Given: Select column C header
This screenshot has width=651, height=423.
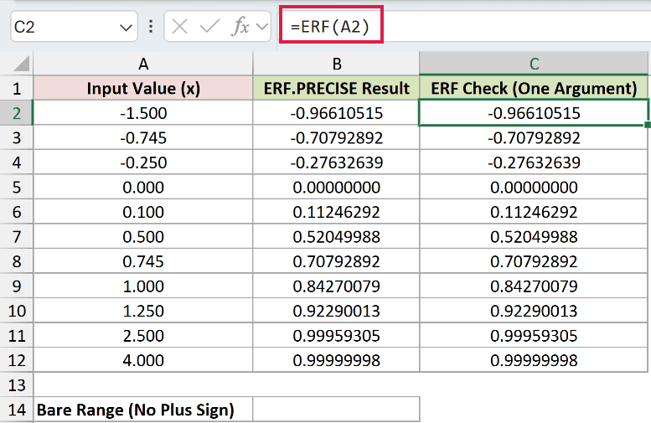Looking at the screenshot, I should click(534, 64).
